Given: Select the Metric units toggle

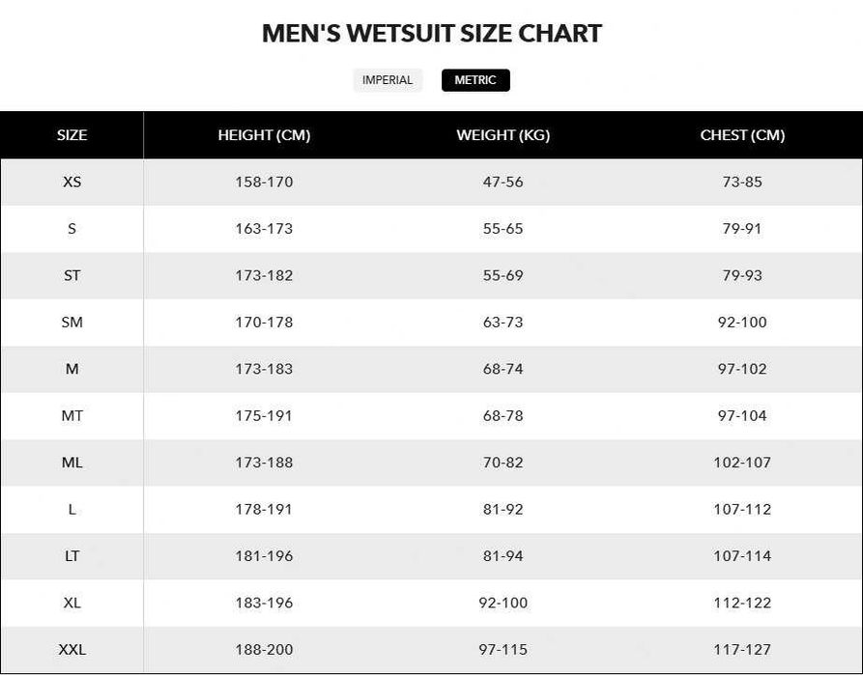Looking at the screenshot, I should [475, 80].
